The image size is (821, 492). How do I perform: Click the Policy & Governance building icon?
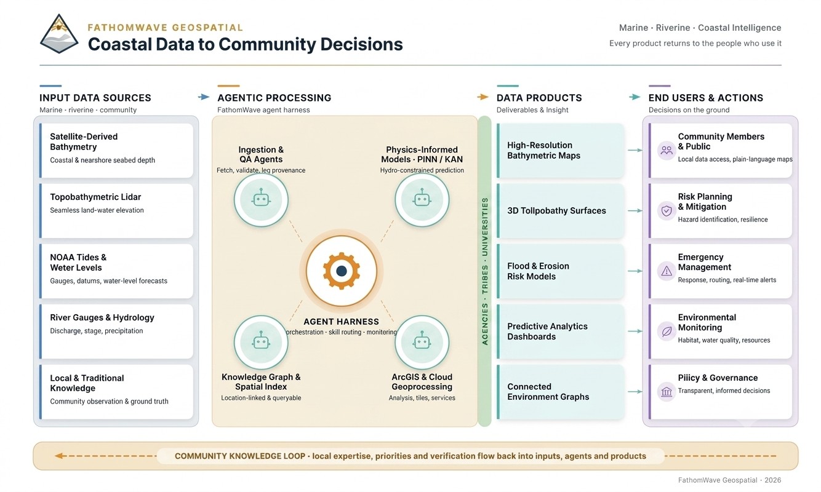[666, 391]
